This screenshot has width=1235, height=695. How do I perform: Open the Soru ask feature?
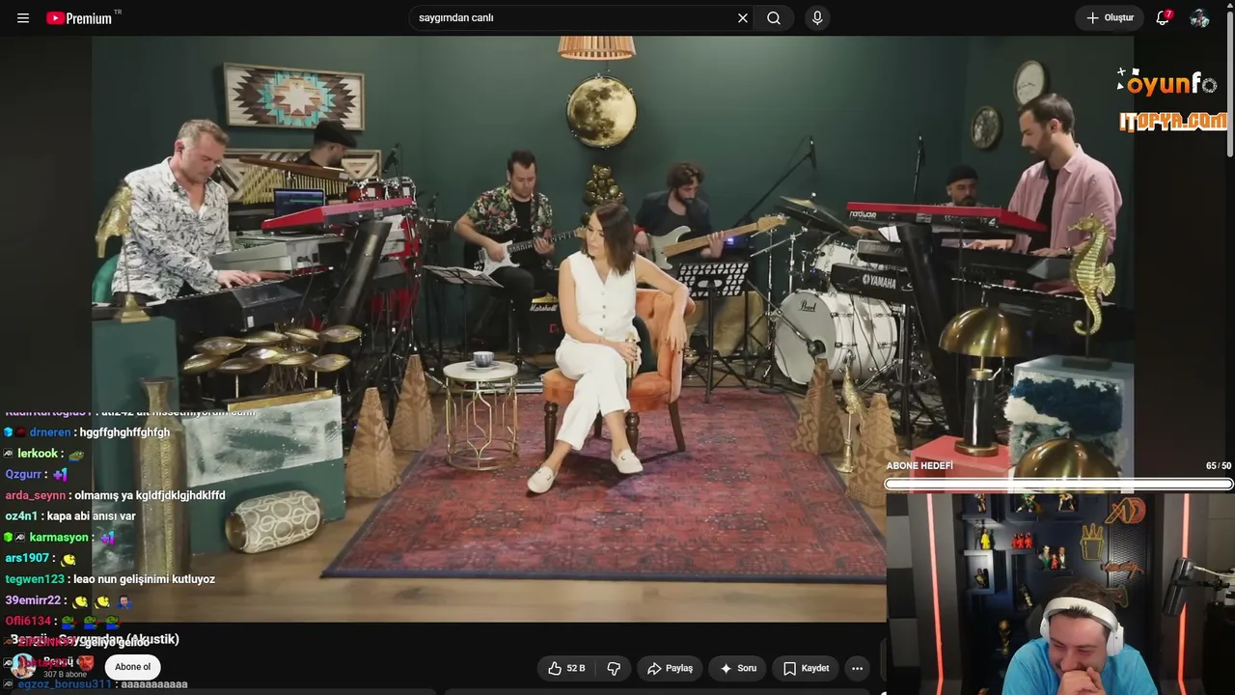click(738, 668)
